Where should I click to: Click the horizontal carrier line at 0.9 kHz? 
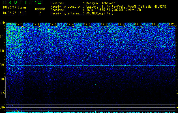coord(91,65)
